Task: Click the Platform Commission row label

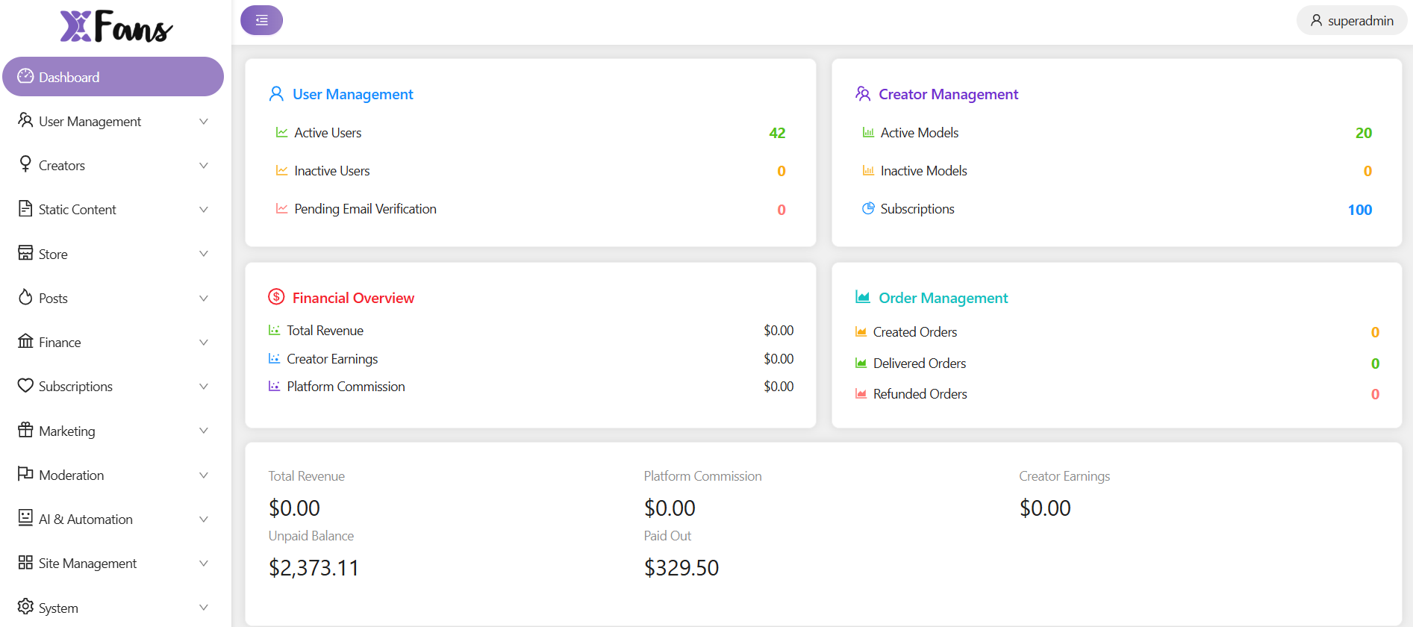Action: [346, 387]
